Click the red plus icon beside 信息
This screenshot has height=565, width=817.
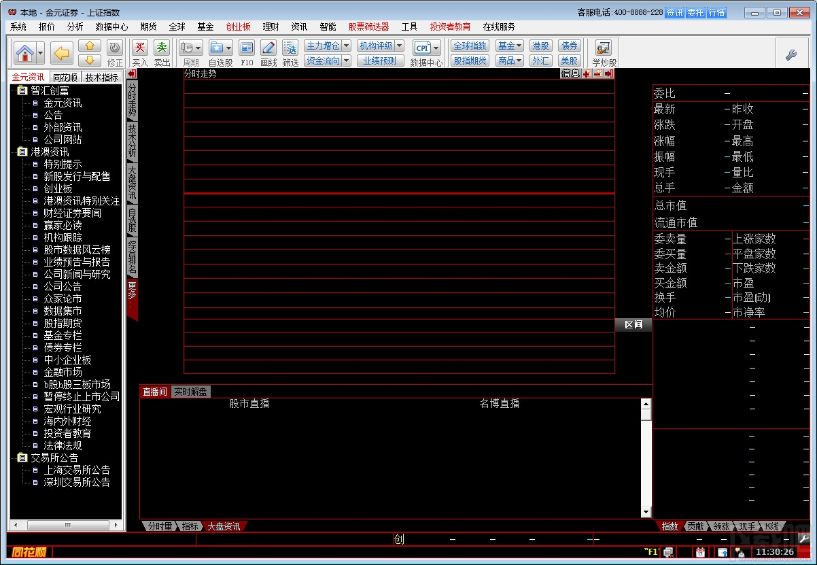click(587, 73)
